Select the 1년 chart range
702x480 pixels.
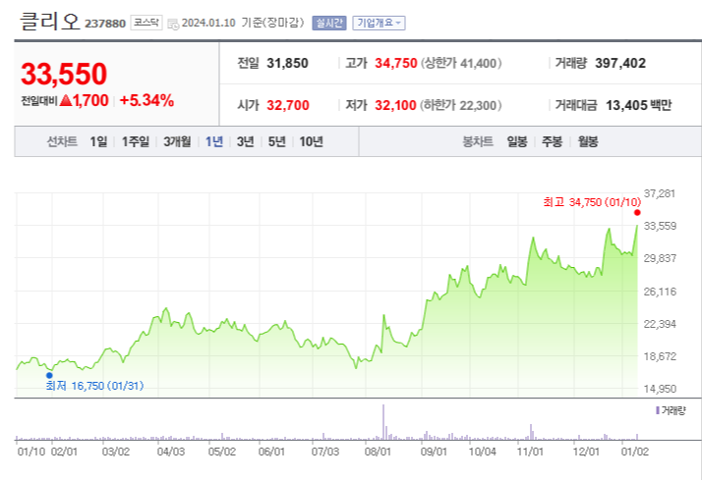[x=214, y=141]
